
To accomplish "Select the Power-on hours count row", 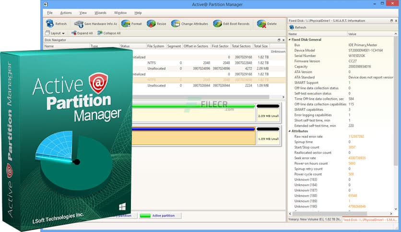I will (341, 163).
